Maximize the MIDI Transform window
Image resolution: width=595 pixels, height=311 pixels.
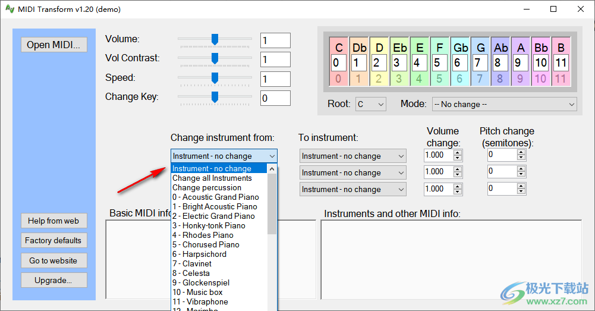[x=553, y=9]
